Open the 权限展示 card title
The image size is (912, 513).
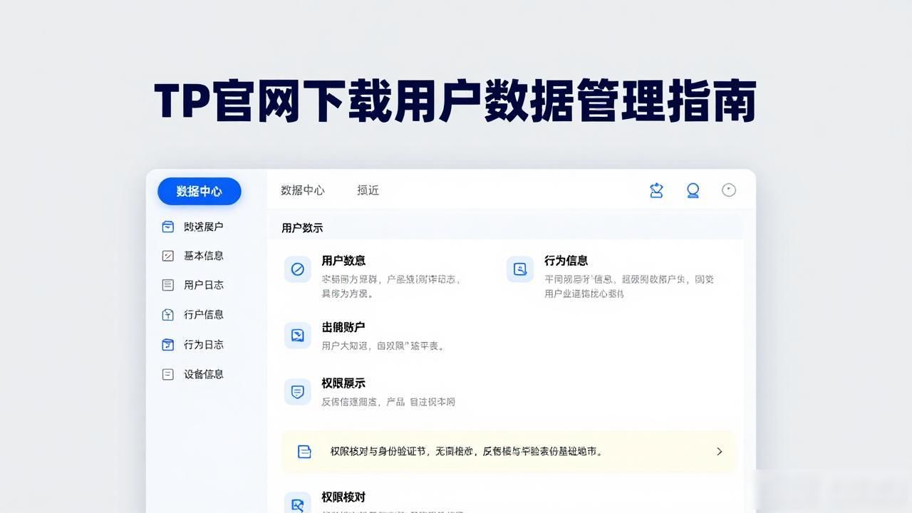tap(343, 383)
